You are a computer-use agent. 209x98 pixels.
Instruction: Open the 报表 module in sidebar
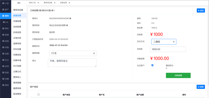(5, 73)
